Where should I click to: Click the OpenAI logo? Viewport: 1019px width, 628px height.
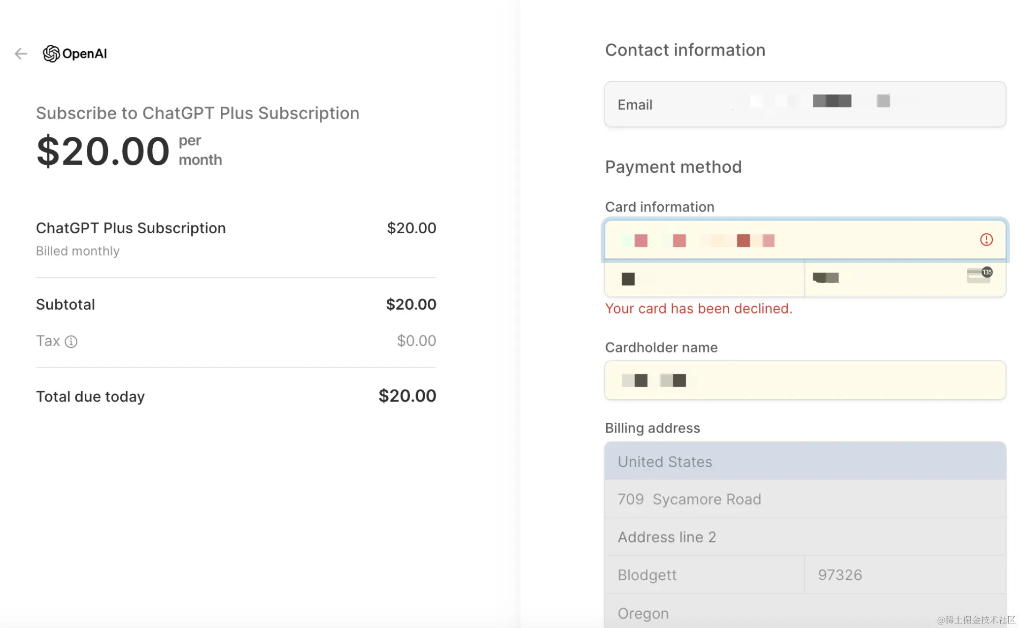(75, 54)
